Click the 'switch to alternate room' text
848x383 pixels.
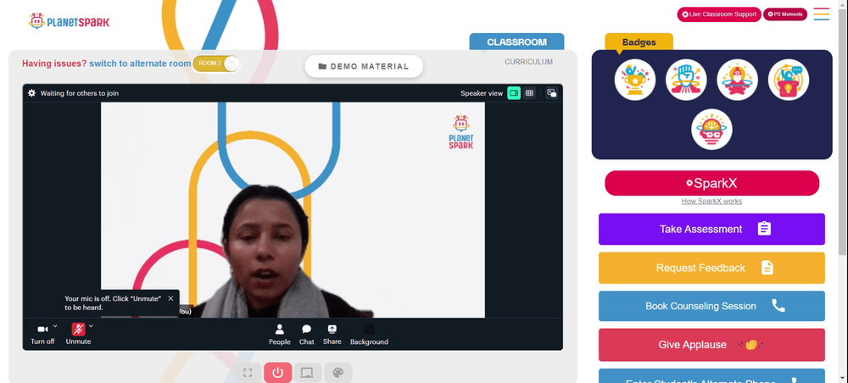pos(140,64)
